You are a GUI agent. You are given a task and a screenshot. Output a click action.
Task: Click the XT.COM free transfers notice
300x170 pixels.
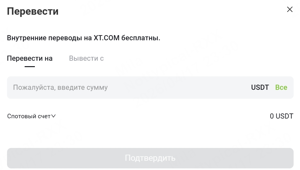tap(83, 38)
